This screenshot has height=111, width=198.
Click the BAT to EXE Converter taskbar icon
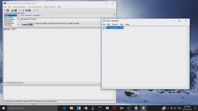(x=136, y=108)
